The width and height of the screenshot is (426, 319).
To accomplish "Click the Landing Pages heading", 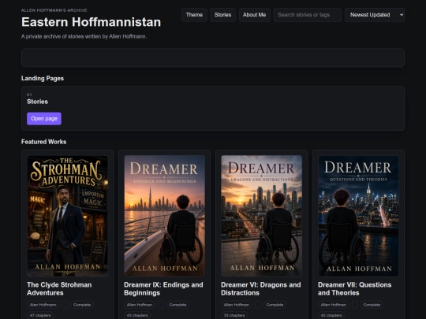I will pos(43,79).
